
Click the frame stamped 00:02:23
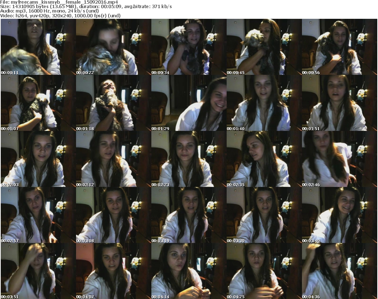coord(189,159)
